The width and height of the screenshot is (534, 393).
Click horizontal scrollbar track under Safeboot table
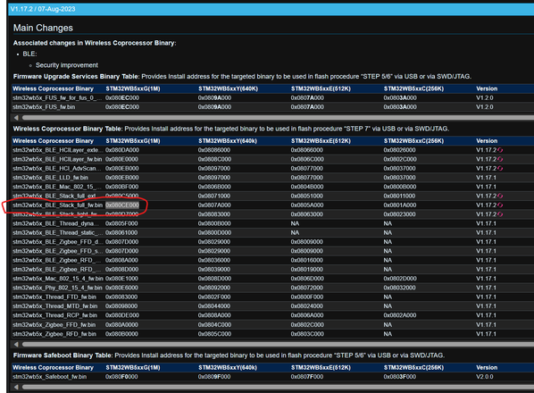(x=278, y=388)
